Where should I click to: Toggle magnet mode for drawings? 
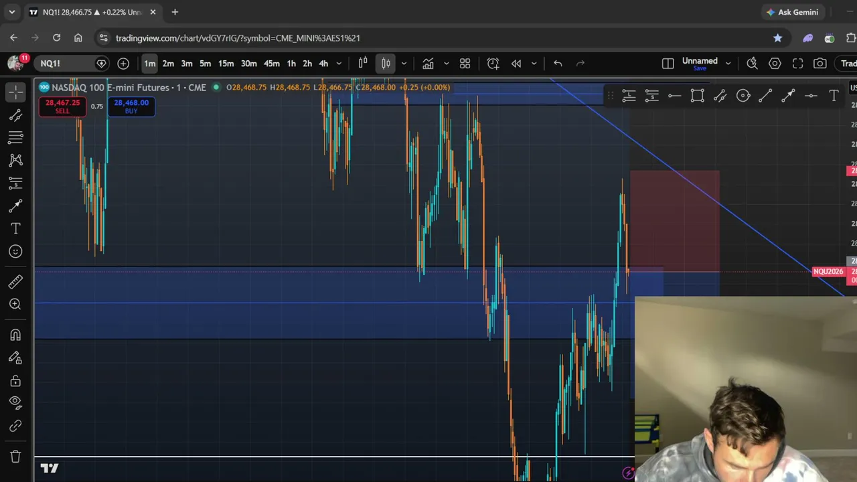tap(15, 335)
